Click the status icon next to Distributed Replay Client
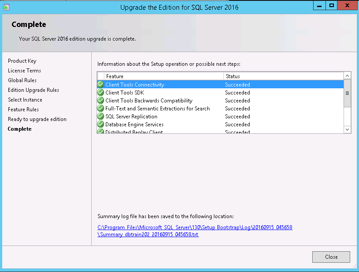 coord(101,131)
